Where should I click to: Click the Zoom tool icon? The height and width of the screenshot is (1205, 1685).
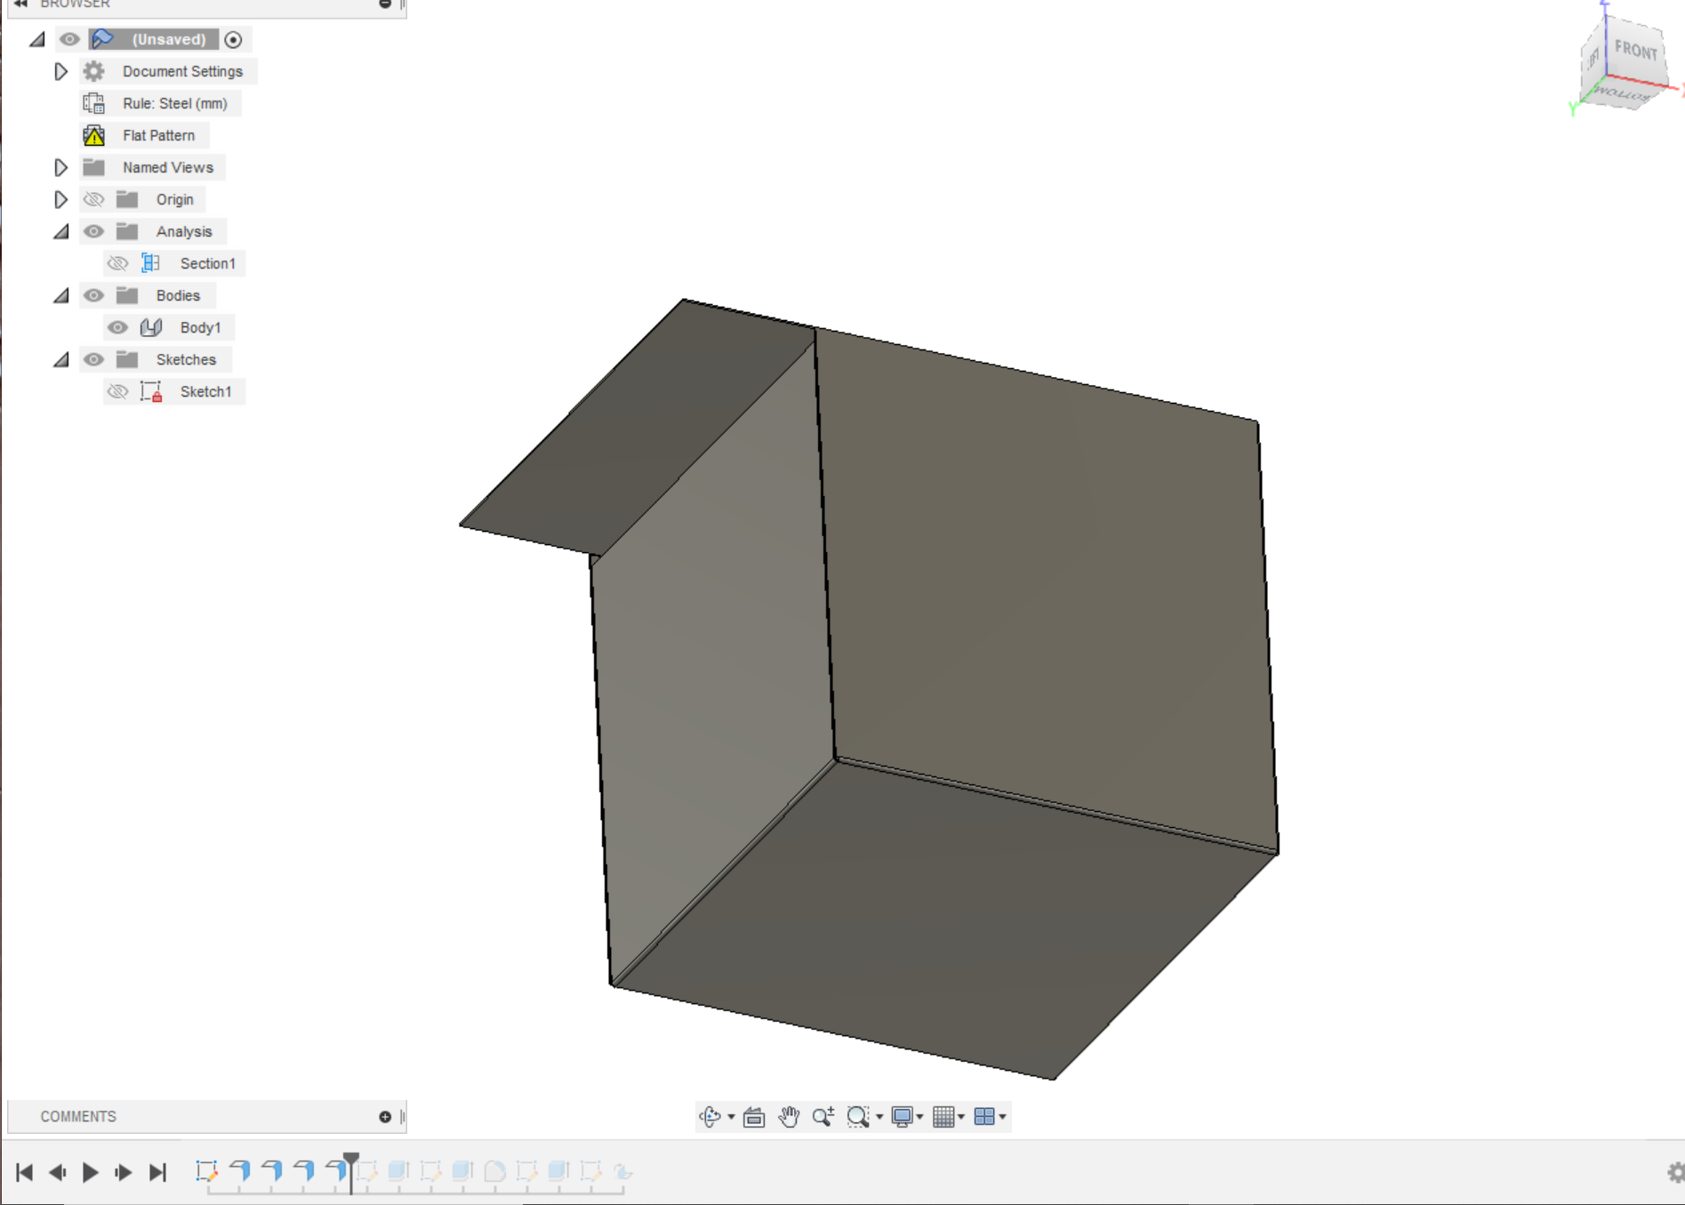pyautogui.click(x=822, y=1116)
